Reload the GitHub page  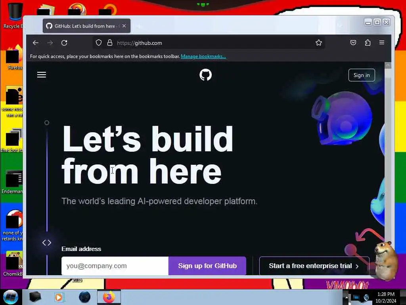coord(64,43)
